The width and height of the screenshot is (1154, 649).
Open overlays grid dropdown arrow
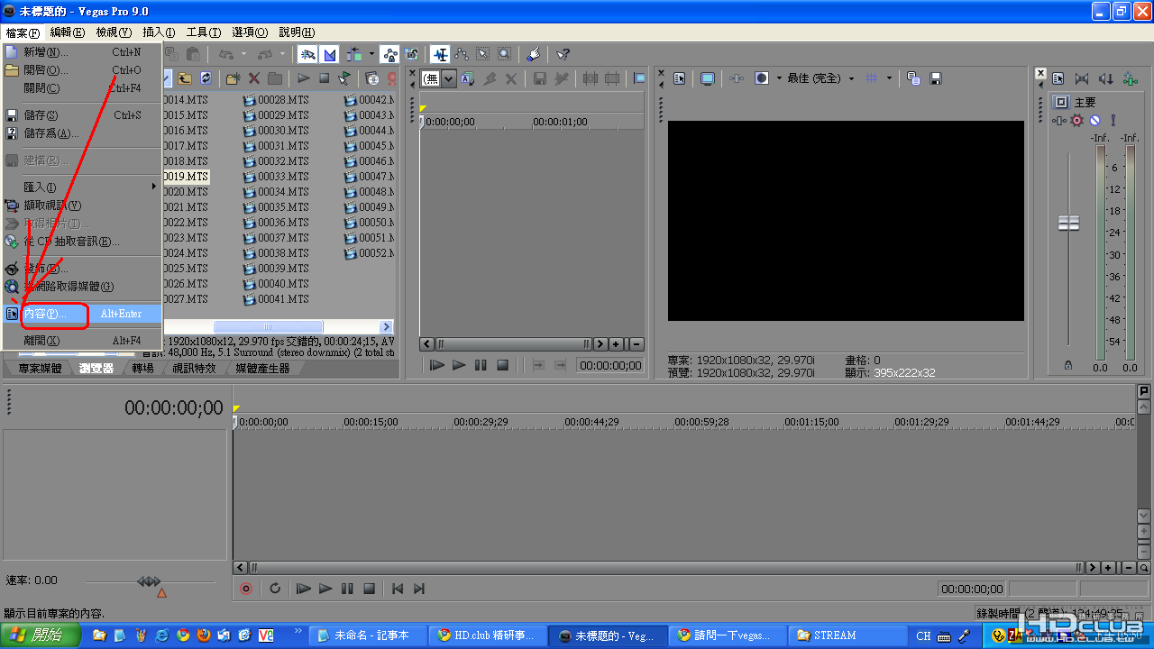point(889,78)
